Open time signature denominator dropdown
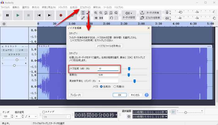218x125 pixels. pyautogui.click(x=33, y=116)
